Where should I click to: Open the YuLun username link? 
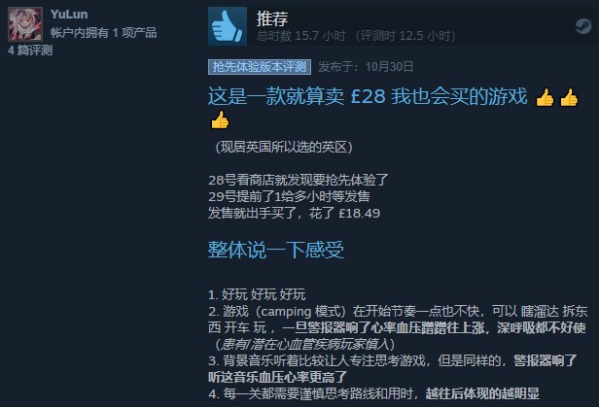[69, 15]
